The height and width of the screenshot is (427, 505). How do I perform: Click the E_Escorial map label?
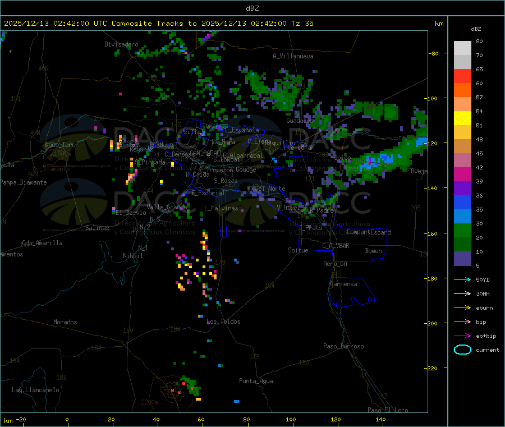208,193
